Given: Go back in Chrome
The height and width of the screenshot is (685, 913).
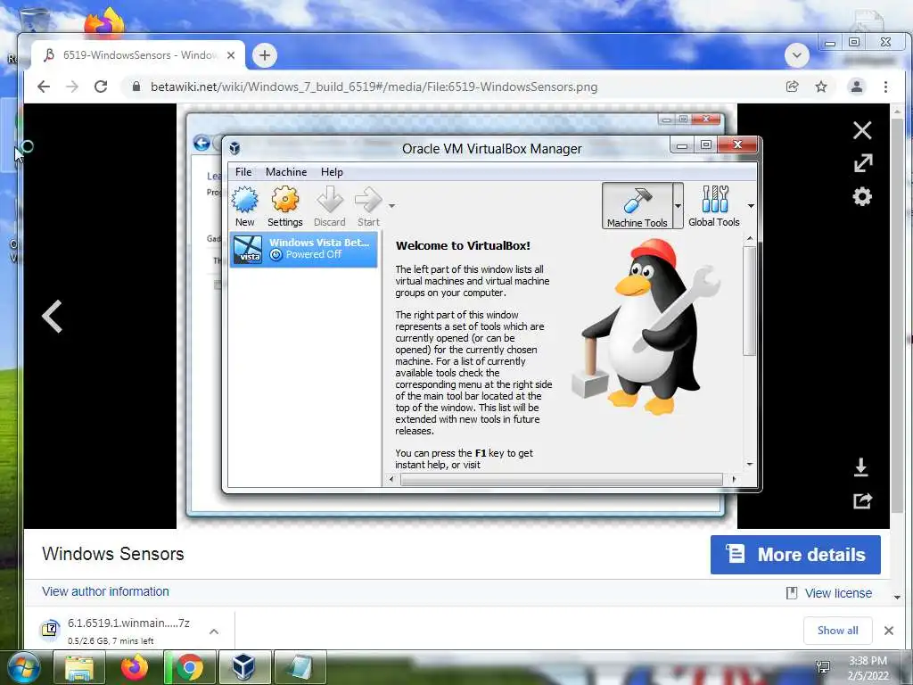Looking at the screenshot, I should pos(43,87).
